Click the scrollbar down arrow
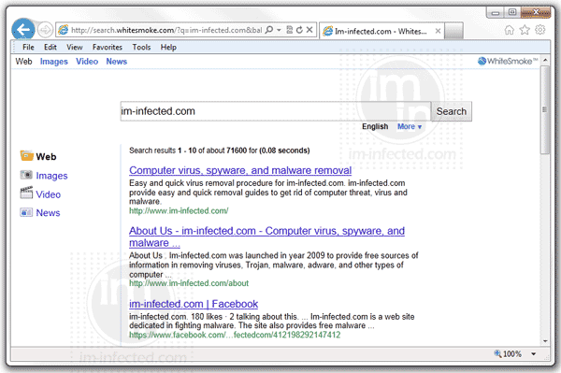 pos(545,341)
